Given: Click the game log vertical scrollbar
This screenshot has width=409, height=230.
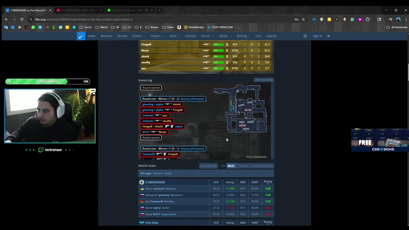Looking at the screenshot, I should [x=273, y=121].
